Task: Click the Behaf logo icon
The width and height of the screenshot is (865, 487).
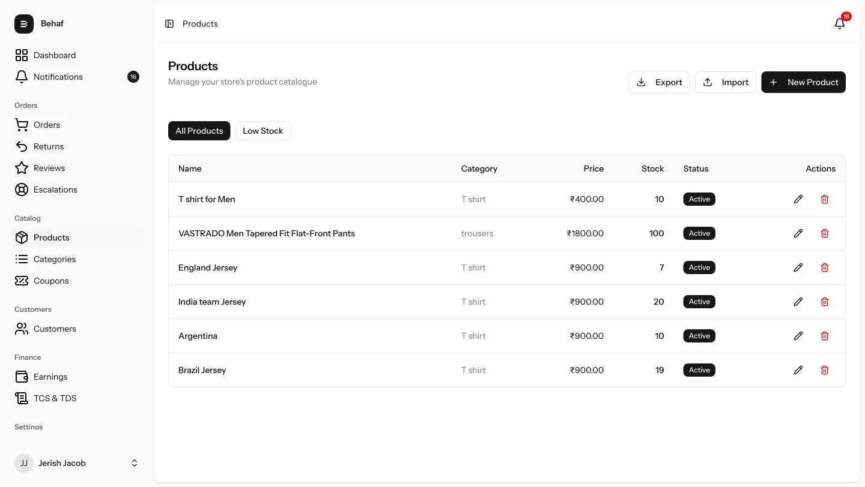Action: 24,24
